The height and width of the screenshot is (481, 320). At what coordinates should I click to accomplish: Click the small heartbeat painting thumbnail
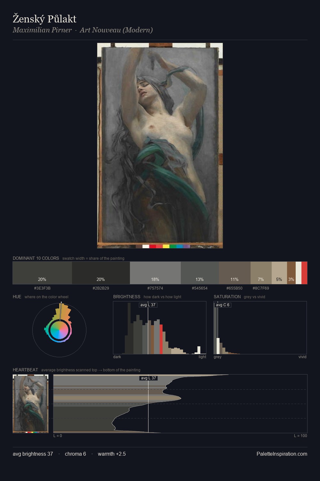31,404
